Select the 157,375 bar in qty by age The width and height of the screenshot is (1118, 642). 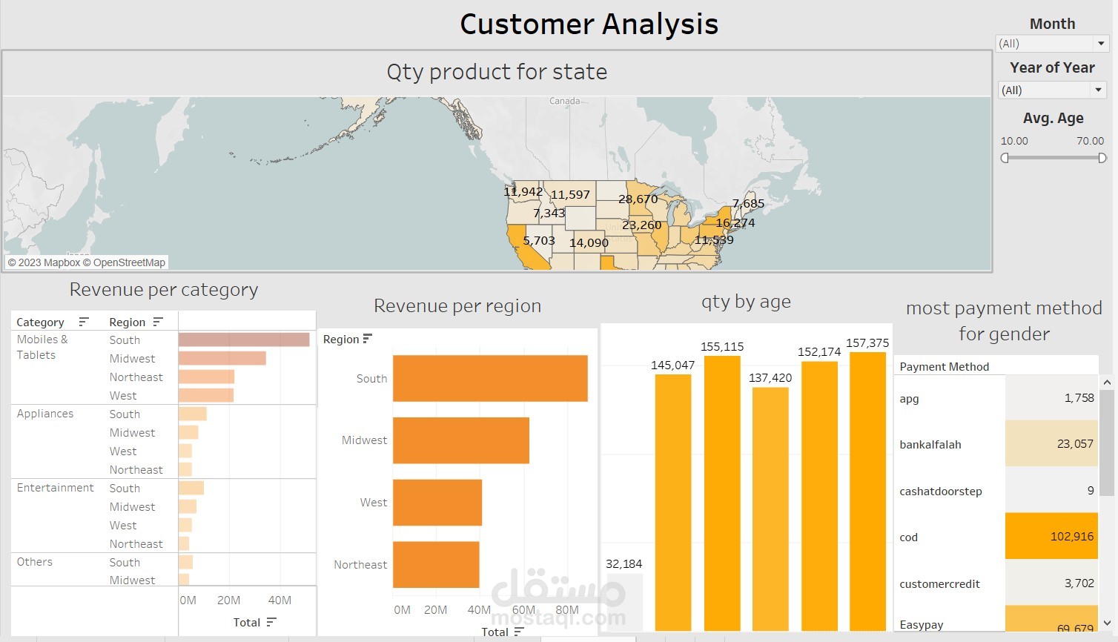tap(867, 489)
